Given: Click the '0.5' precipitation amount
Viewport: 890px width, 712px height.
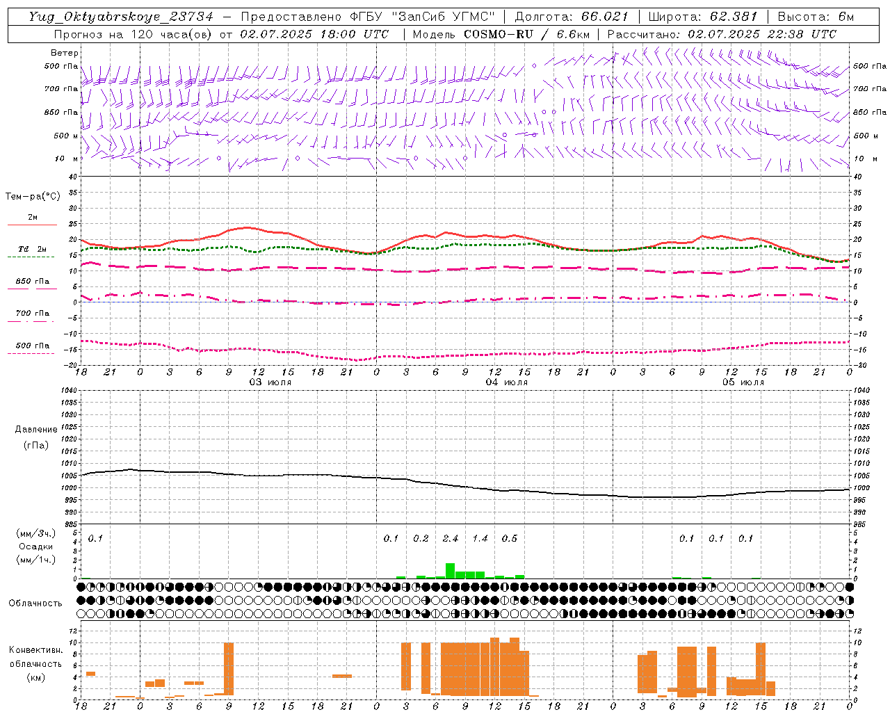Looking at the screenshot, I should click(x=510, y=539).
